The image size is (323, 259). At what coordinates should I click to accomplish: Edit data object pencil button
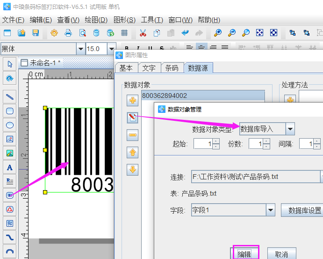click(132, 118)
